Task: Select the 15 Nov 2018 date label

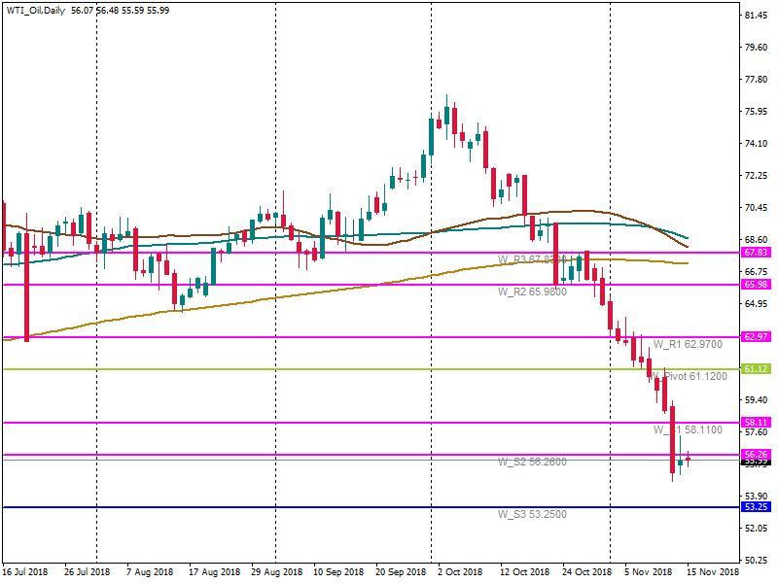Action: coord(714,573)
